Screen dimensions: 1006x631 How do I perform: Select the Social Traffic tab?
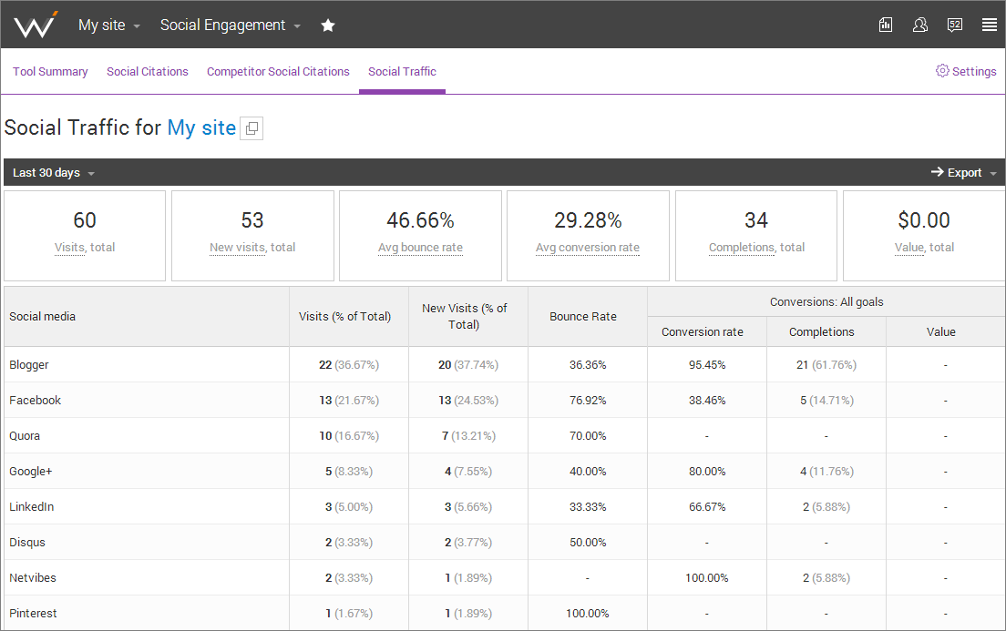[x=402, y=71]
